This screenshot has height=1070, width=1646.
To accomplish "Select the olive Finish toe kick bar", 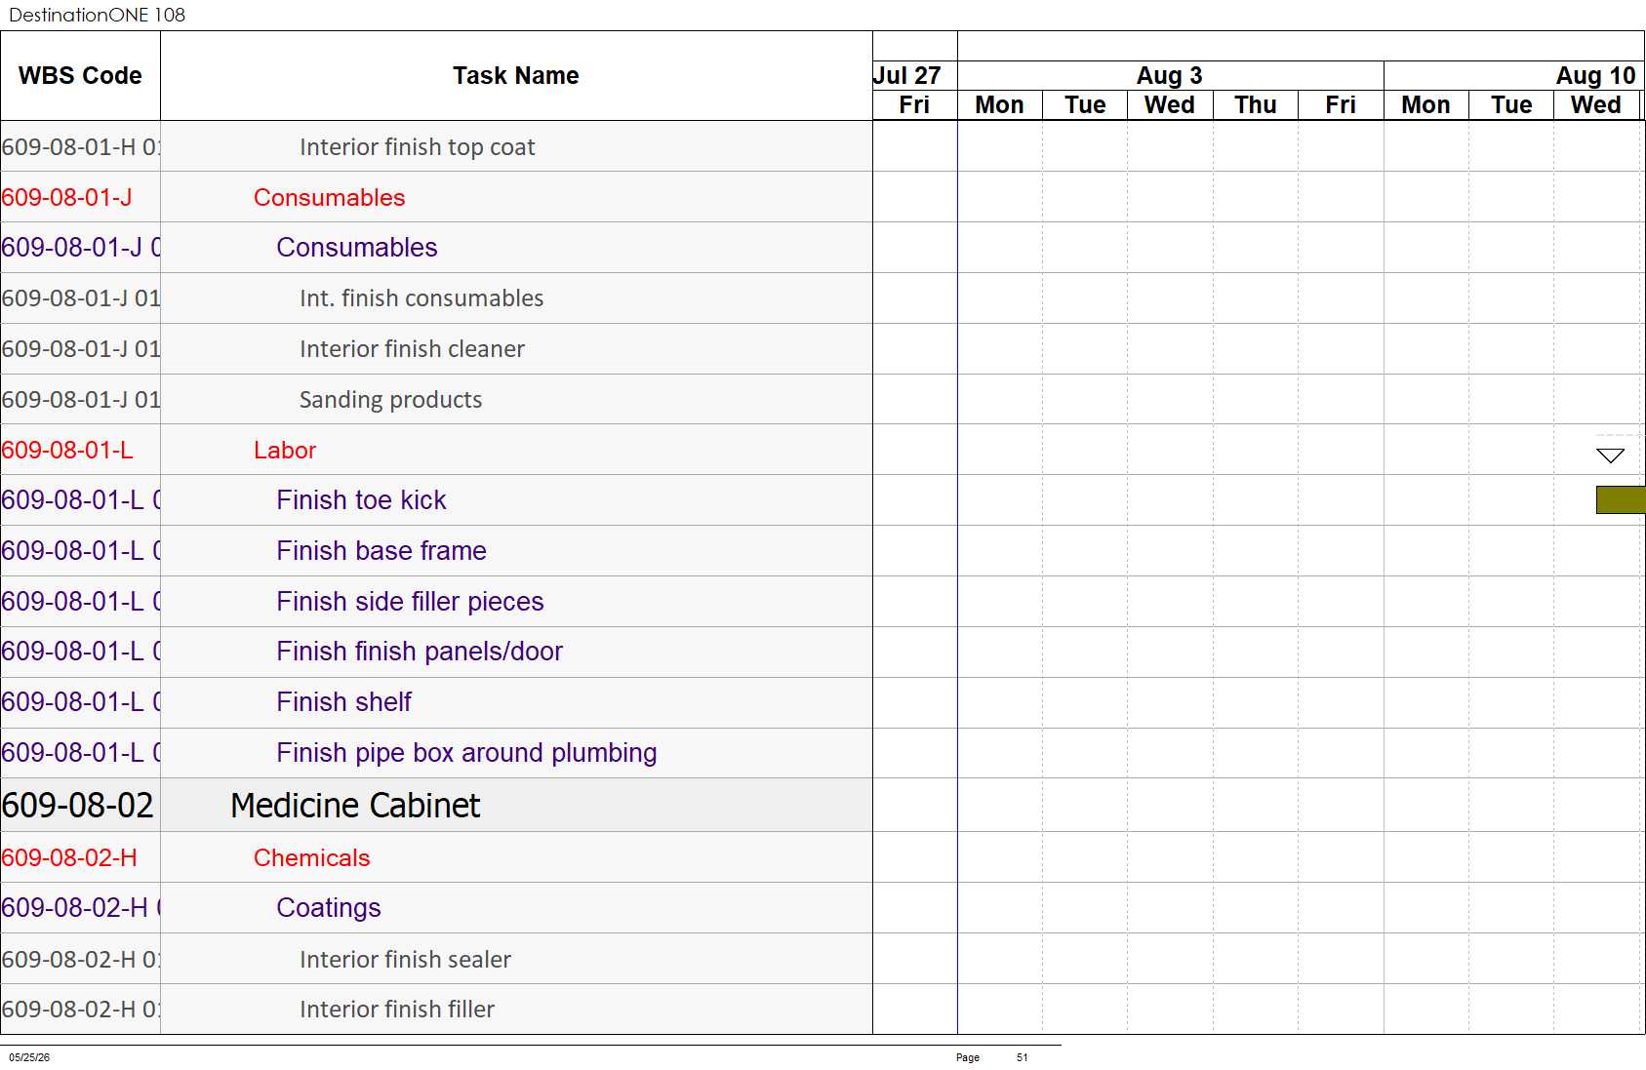I will tap(1621, 500).
